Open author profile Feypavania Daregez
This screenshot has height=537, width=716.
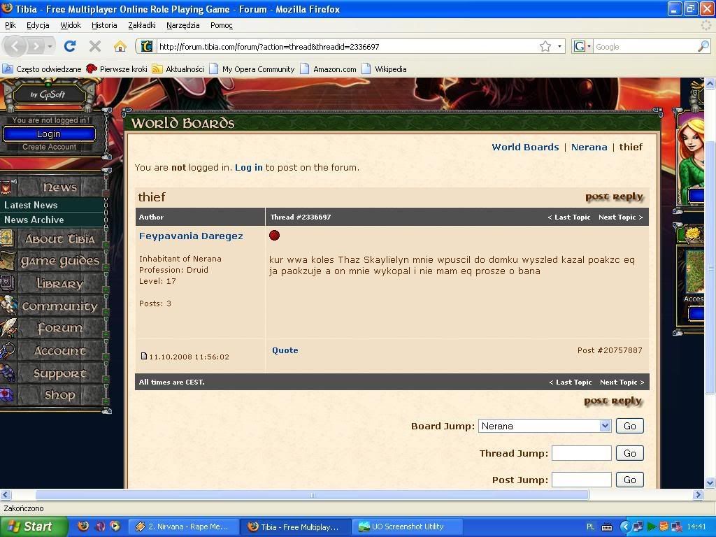coord(191,236)
